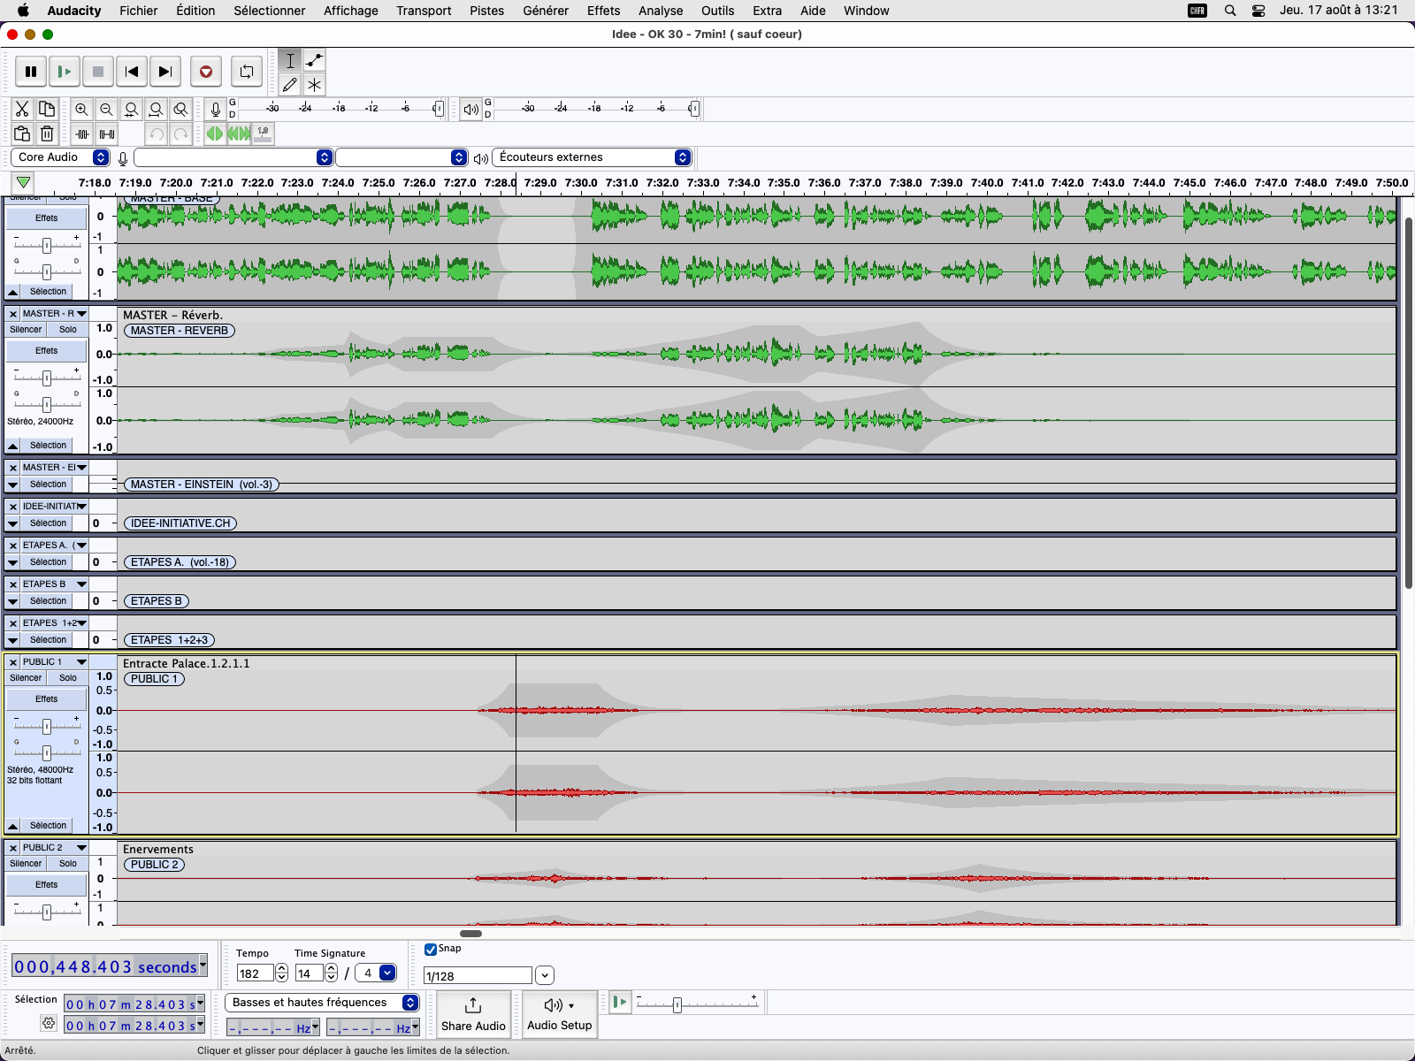Screen dimensions: 1415x1061
Task: Click the Zoom In magnifier
Action: [81, 109]
